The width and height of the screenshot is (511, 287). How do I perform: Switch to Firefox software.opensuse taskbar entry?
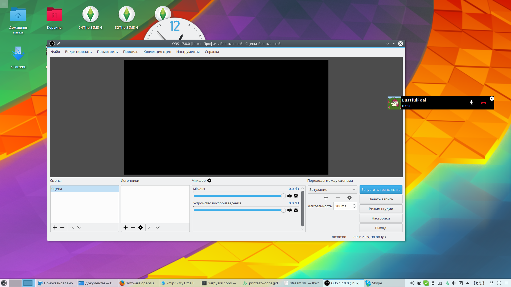point(138,283)
